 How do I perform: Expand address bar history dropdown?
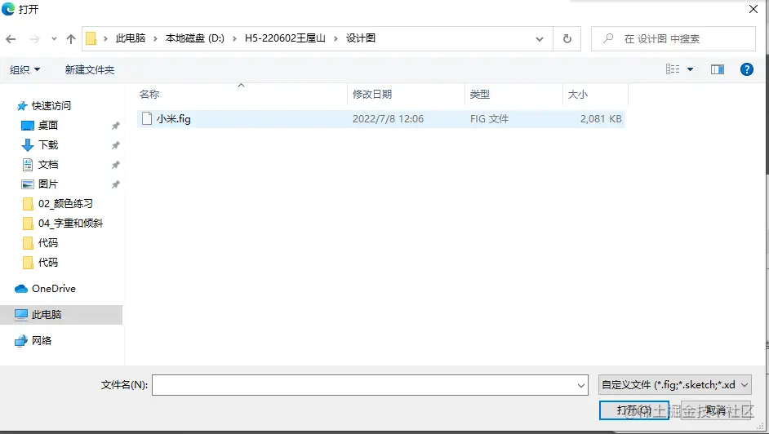pos(540,38)
